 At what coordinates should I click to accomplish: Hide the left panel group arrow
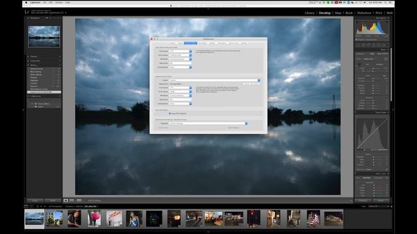click(23, 110)
